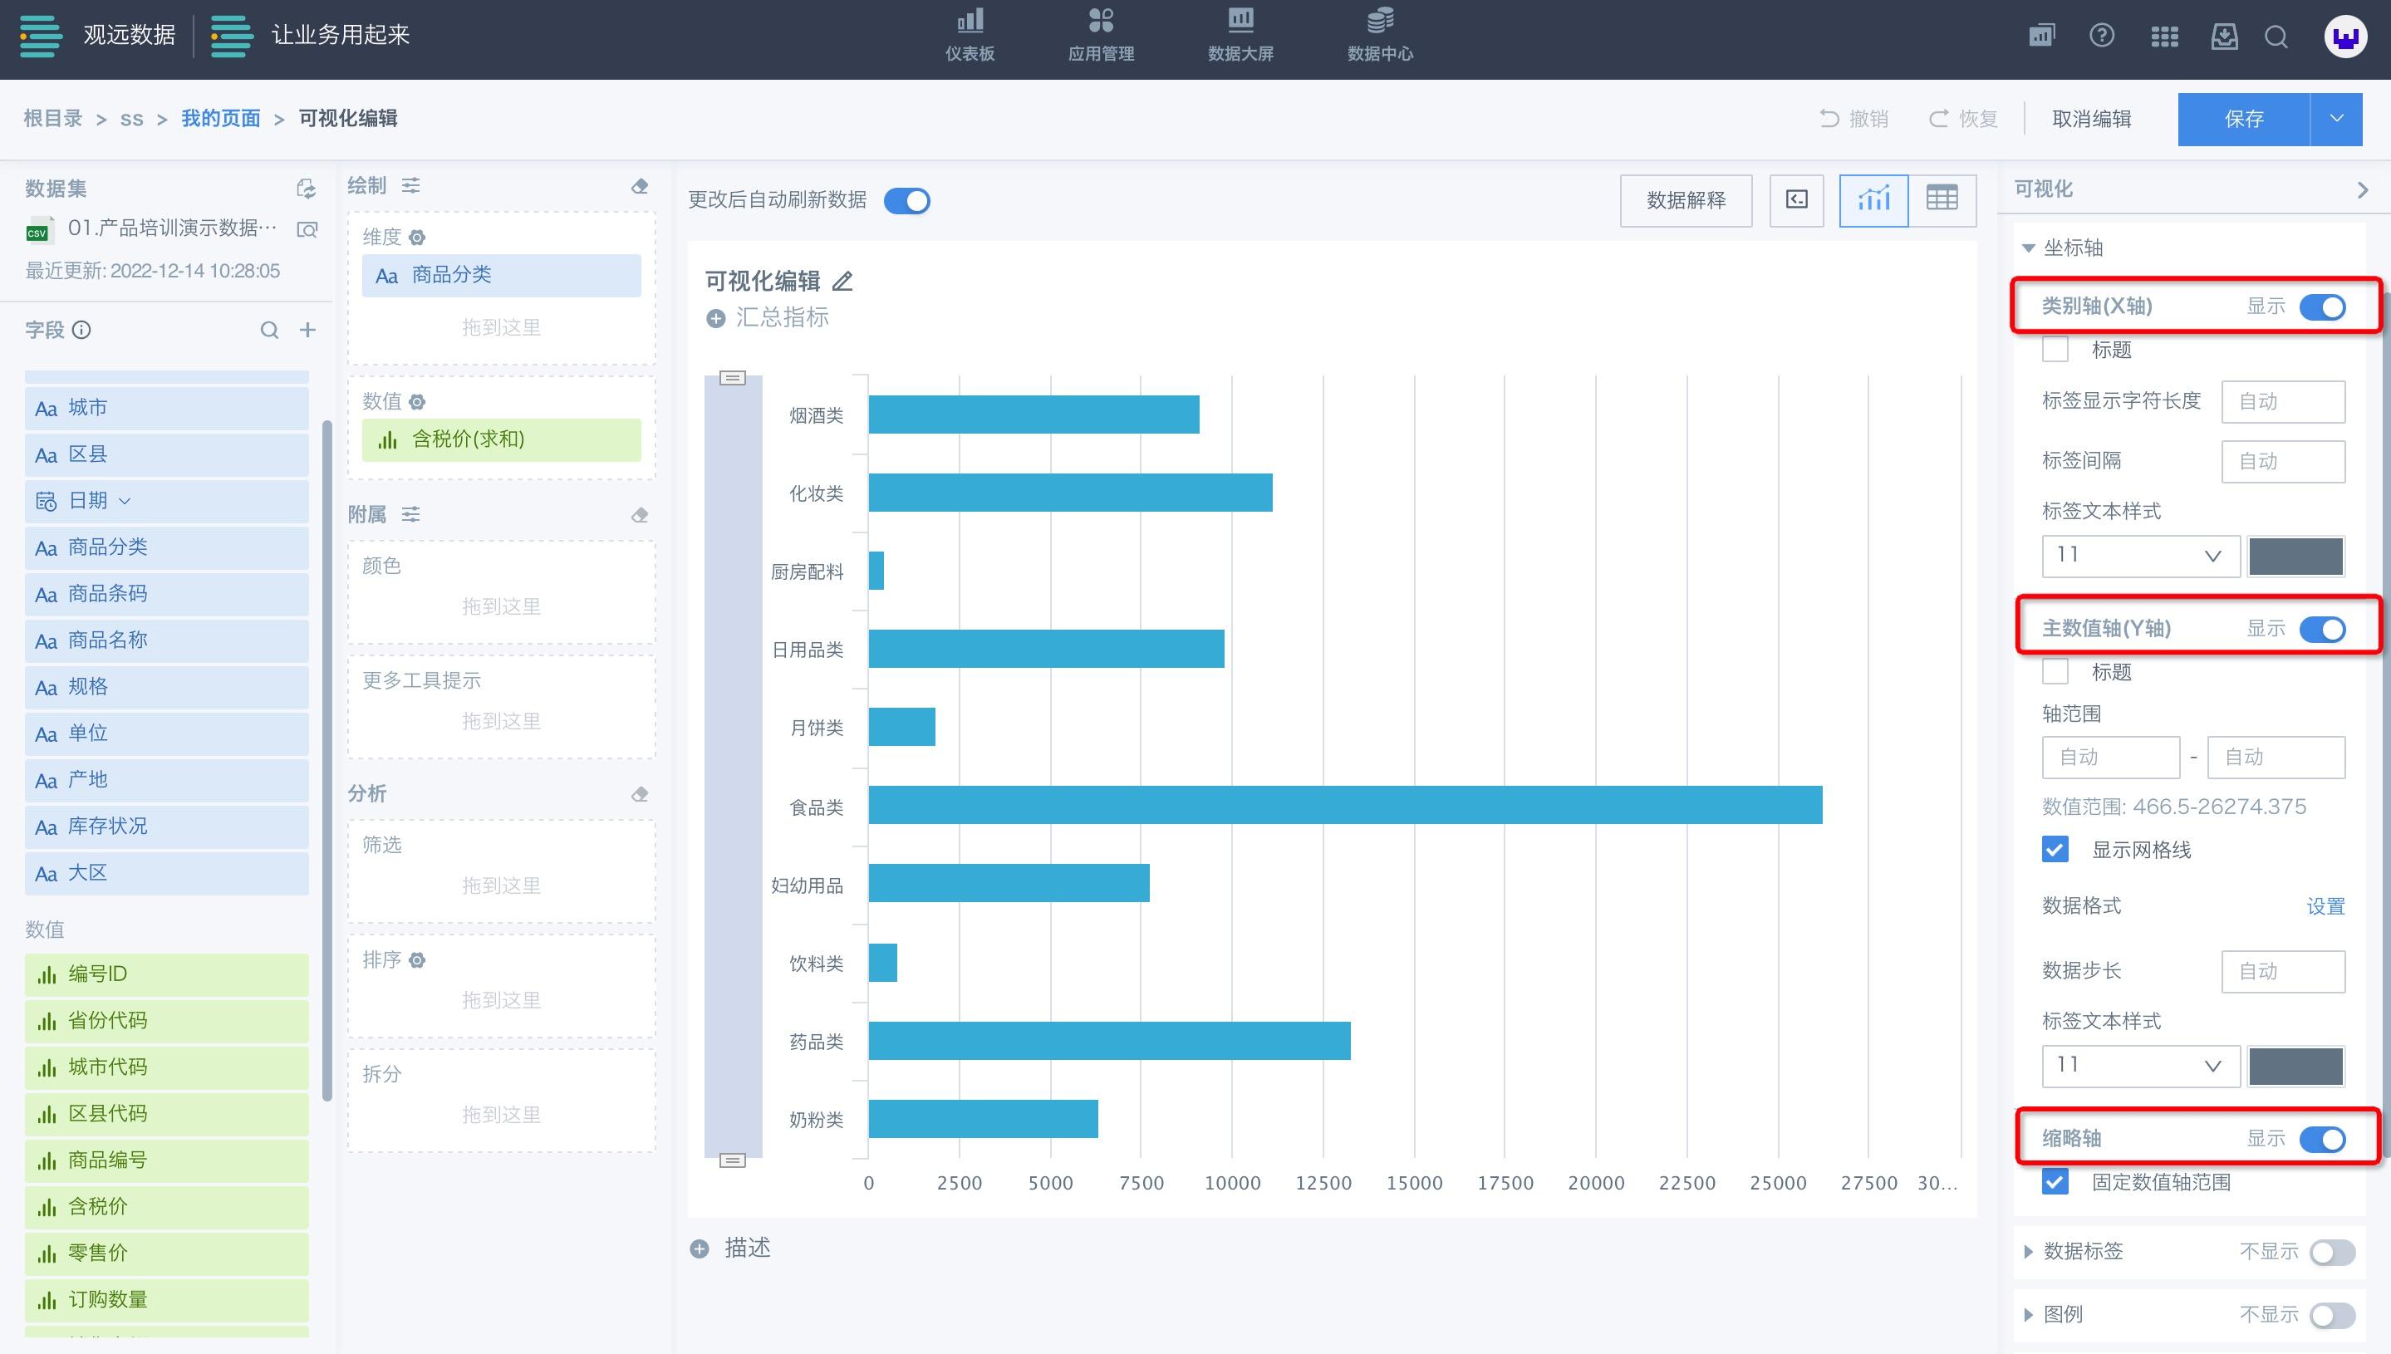This screenshot has width=2391, height=1354.
Task: Click 撤销 undo button
Action: point(1853,119)
